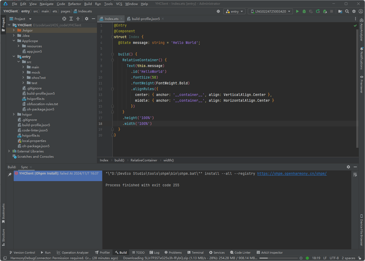Open the ArkUI Inspector tool window
The width and height of the screenshot is (365, 261).
coord(269,252)
